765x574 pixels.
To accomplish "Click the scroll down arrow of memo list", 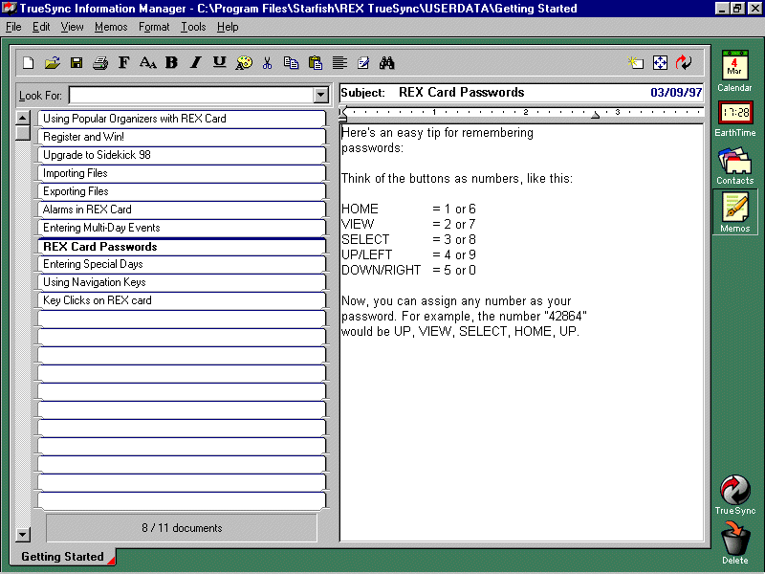I will point(23,535).
